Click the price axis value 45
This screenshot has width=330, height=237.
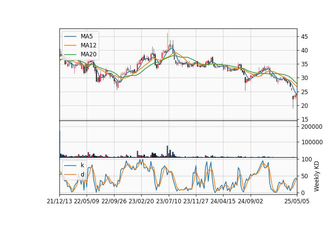pos(305,37)
